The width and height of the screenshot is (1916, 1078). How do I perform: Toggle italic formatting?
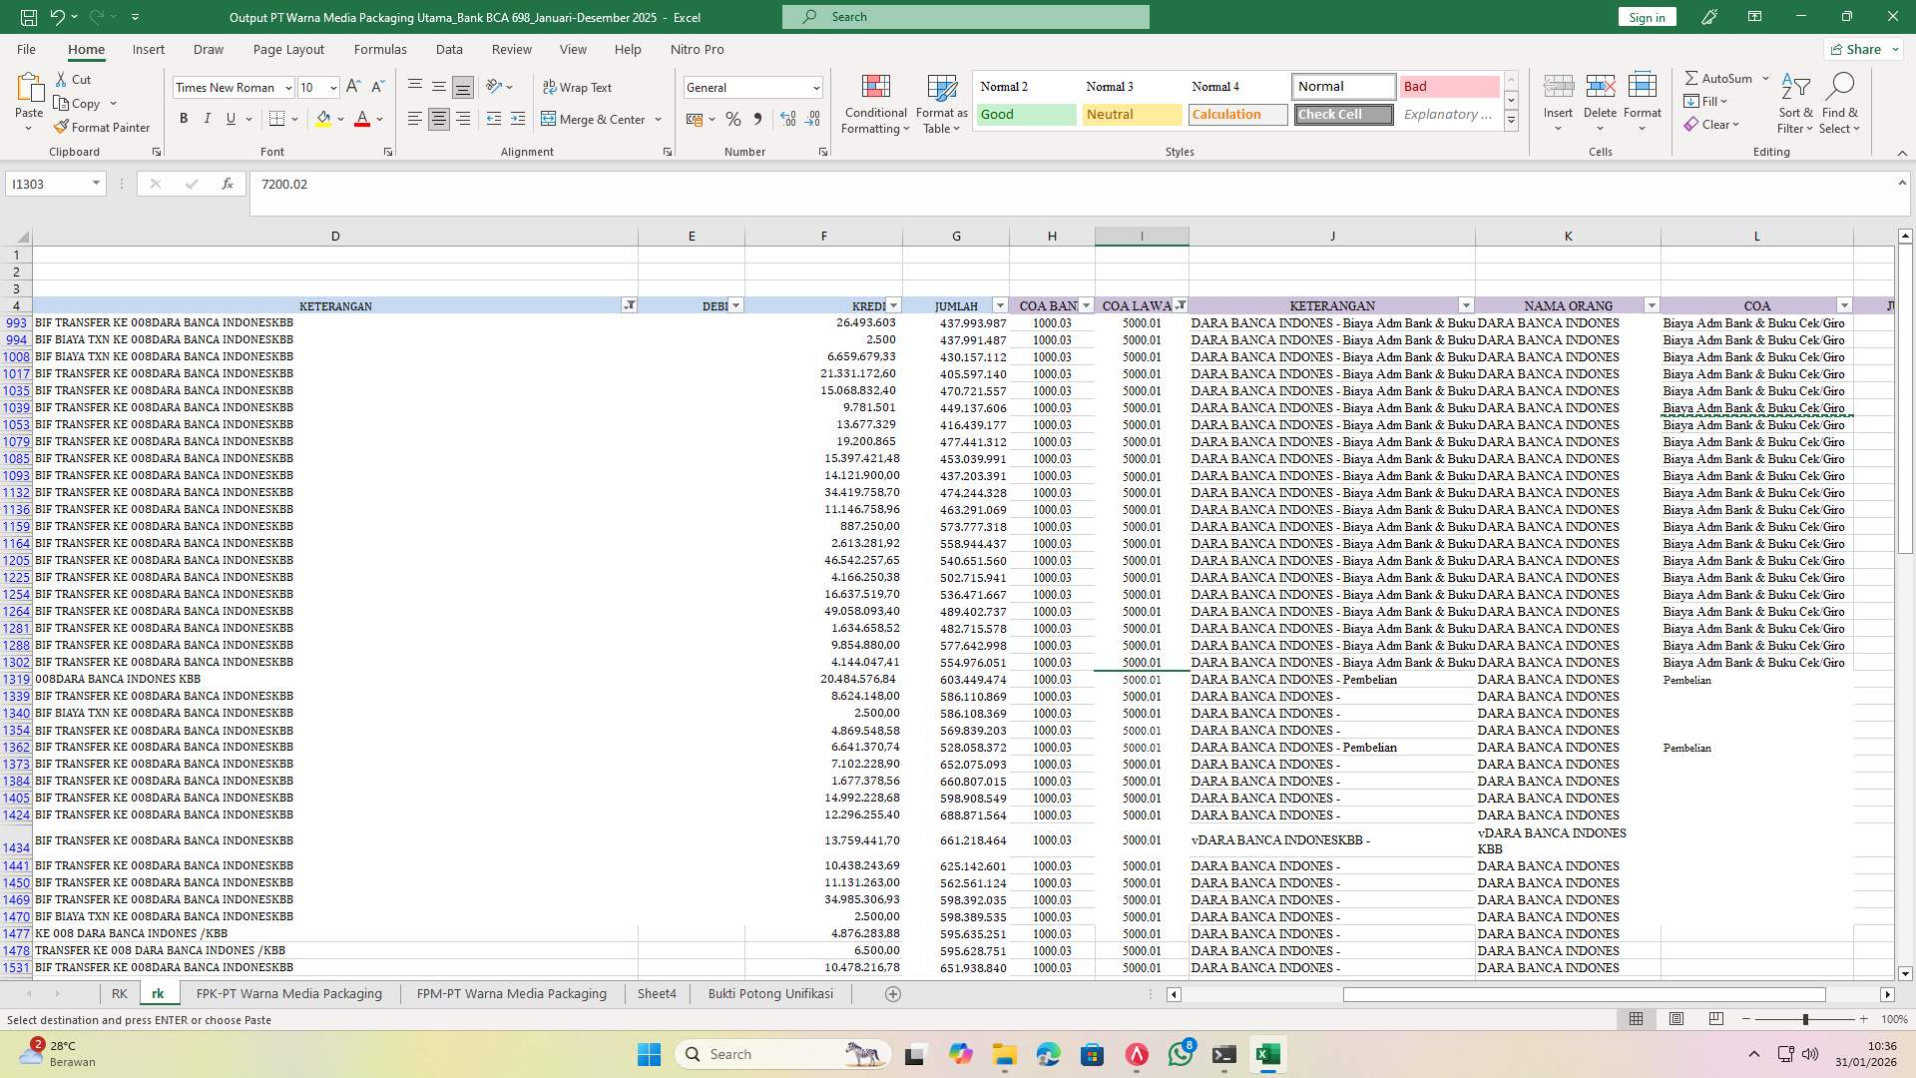(x=208, y=118)
